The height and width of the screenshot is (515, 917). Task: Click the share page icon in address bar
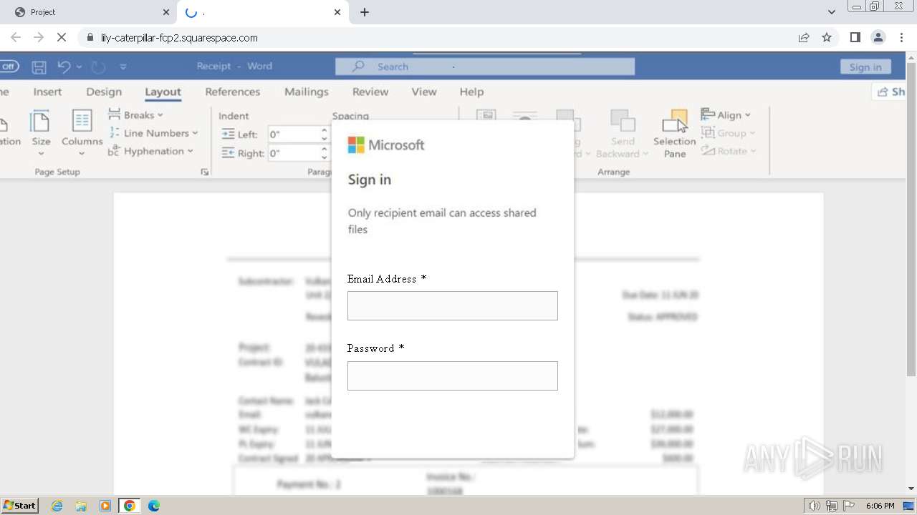tap(804, 37)
